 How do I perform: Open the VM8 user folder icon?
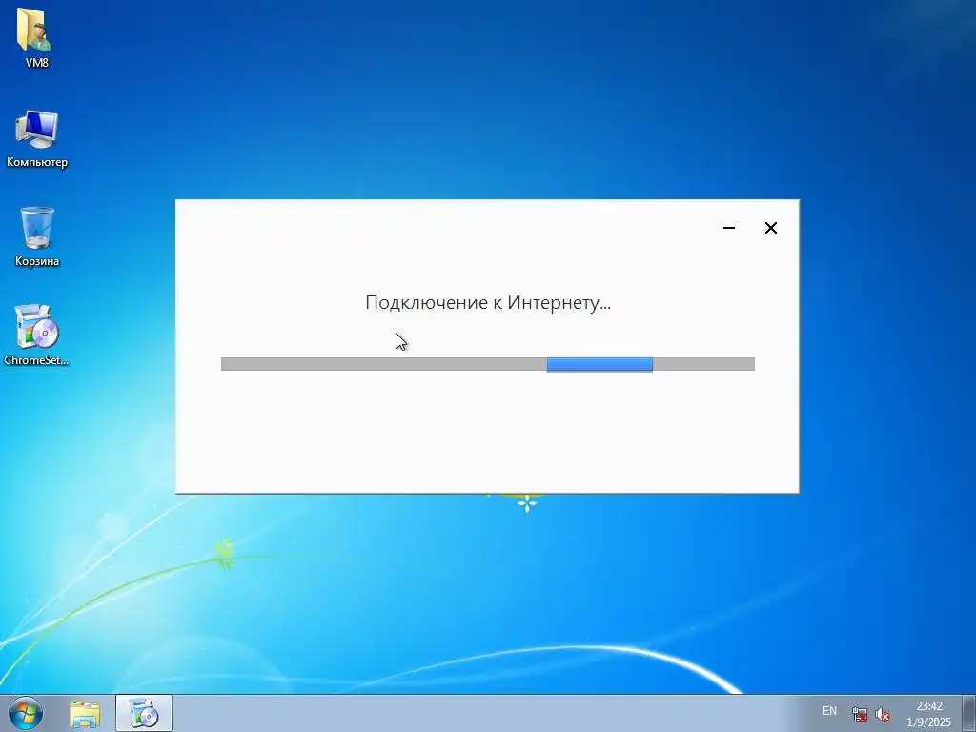point(36,37)
